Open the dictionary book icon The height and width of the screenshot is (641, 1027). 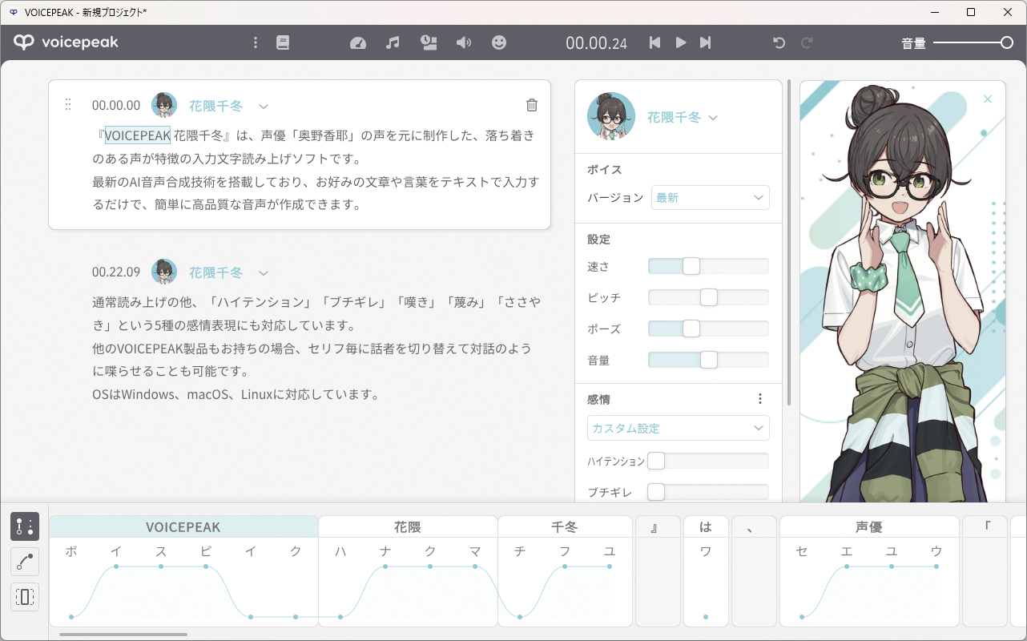coord(283,42)
